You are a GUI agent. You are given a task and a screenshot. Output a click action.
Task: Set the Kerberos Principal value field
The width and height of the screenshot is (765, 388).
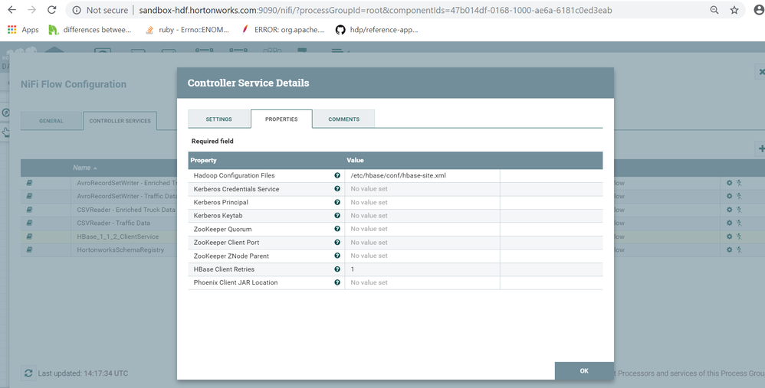[x=422, y=202]
